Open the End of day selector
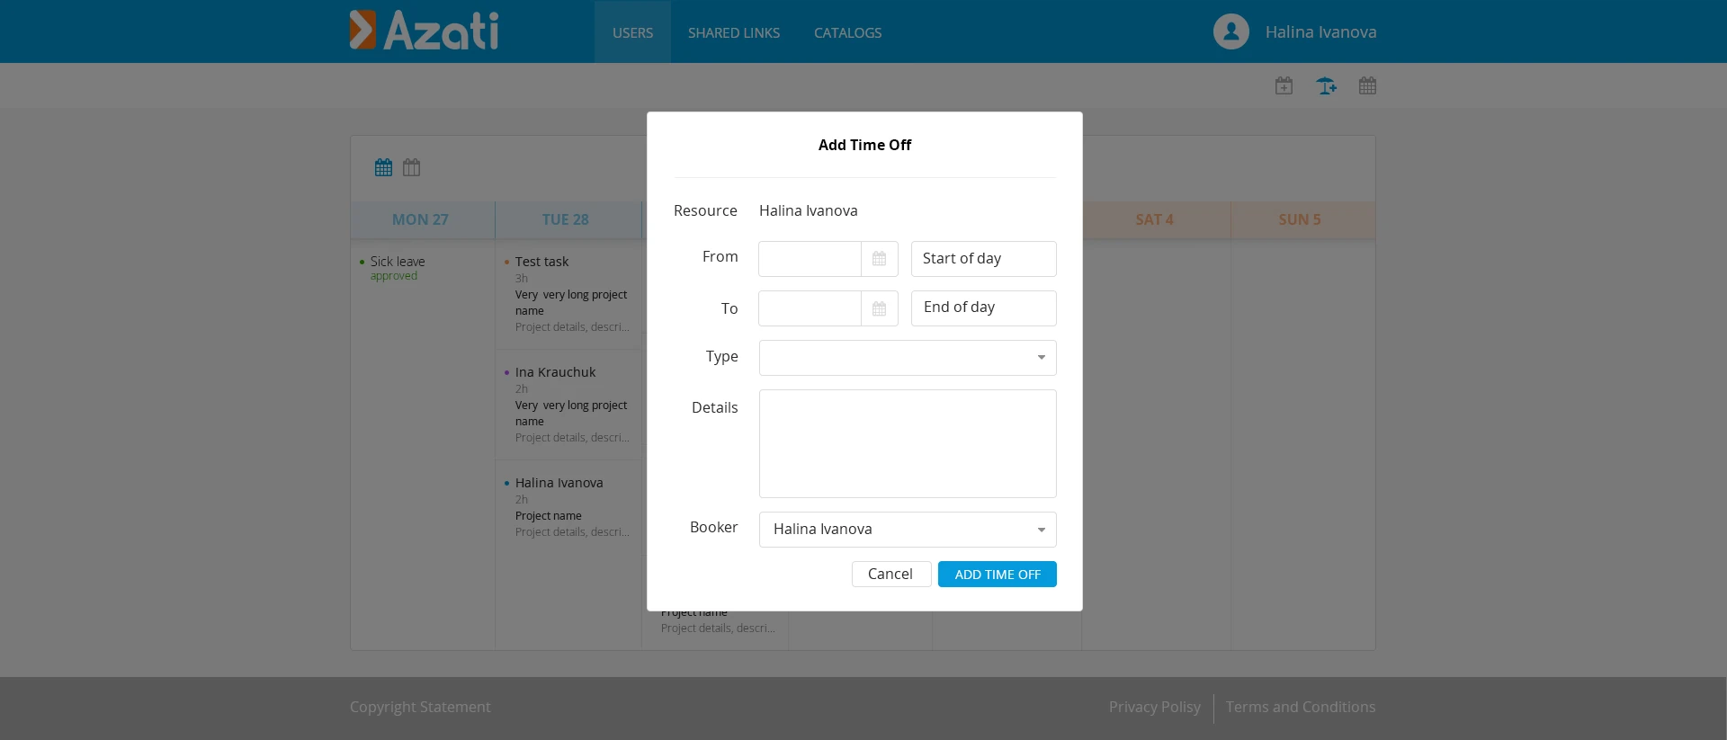Screen dimensions: 1727x740 [984, 308]
